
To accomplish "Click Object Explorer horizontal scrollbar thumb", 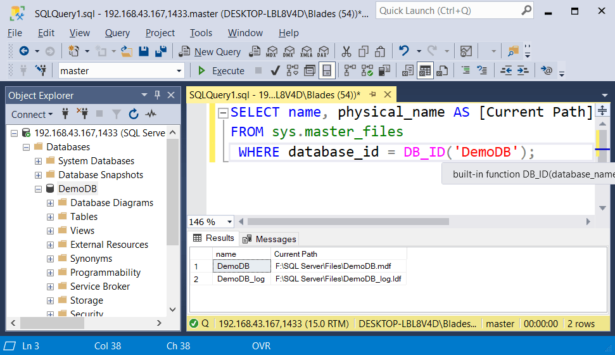I will click(x=52, y=323).
